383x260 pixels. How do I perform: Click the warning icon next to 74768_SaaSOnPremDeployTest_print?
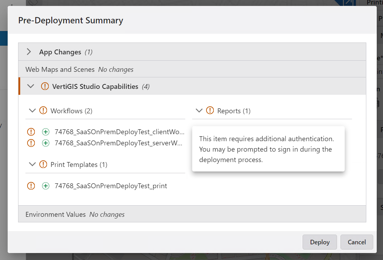[x=31, y=186]
